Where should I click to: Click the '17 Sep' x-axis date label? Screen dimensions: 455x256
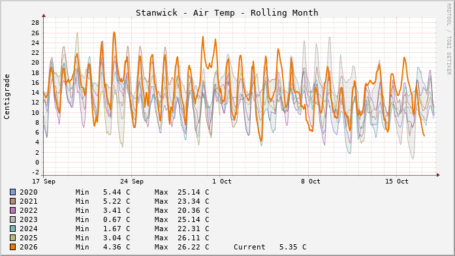[44, 182]
